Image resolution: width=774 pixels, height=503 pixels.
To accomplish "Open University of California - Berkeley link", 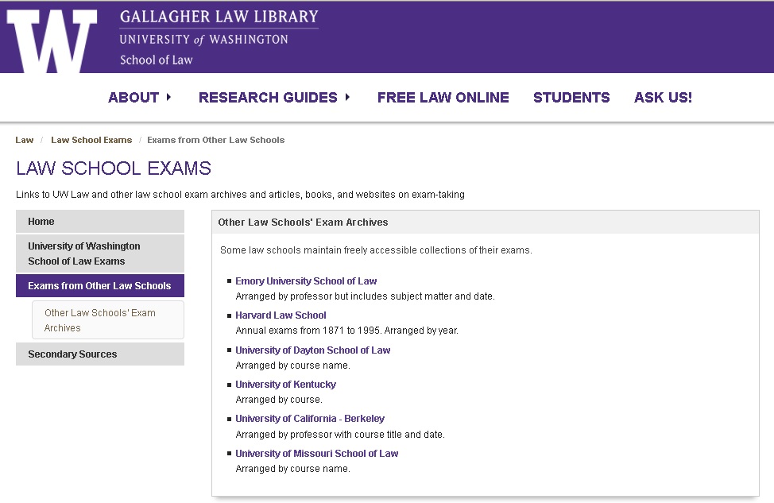I will (309, 418).
